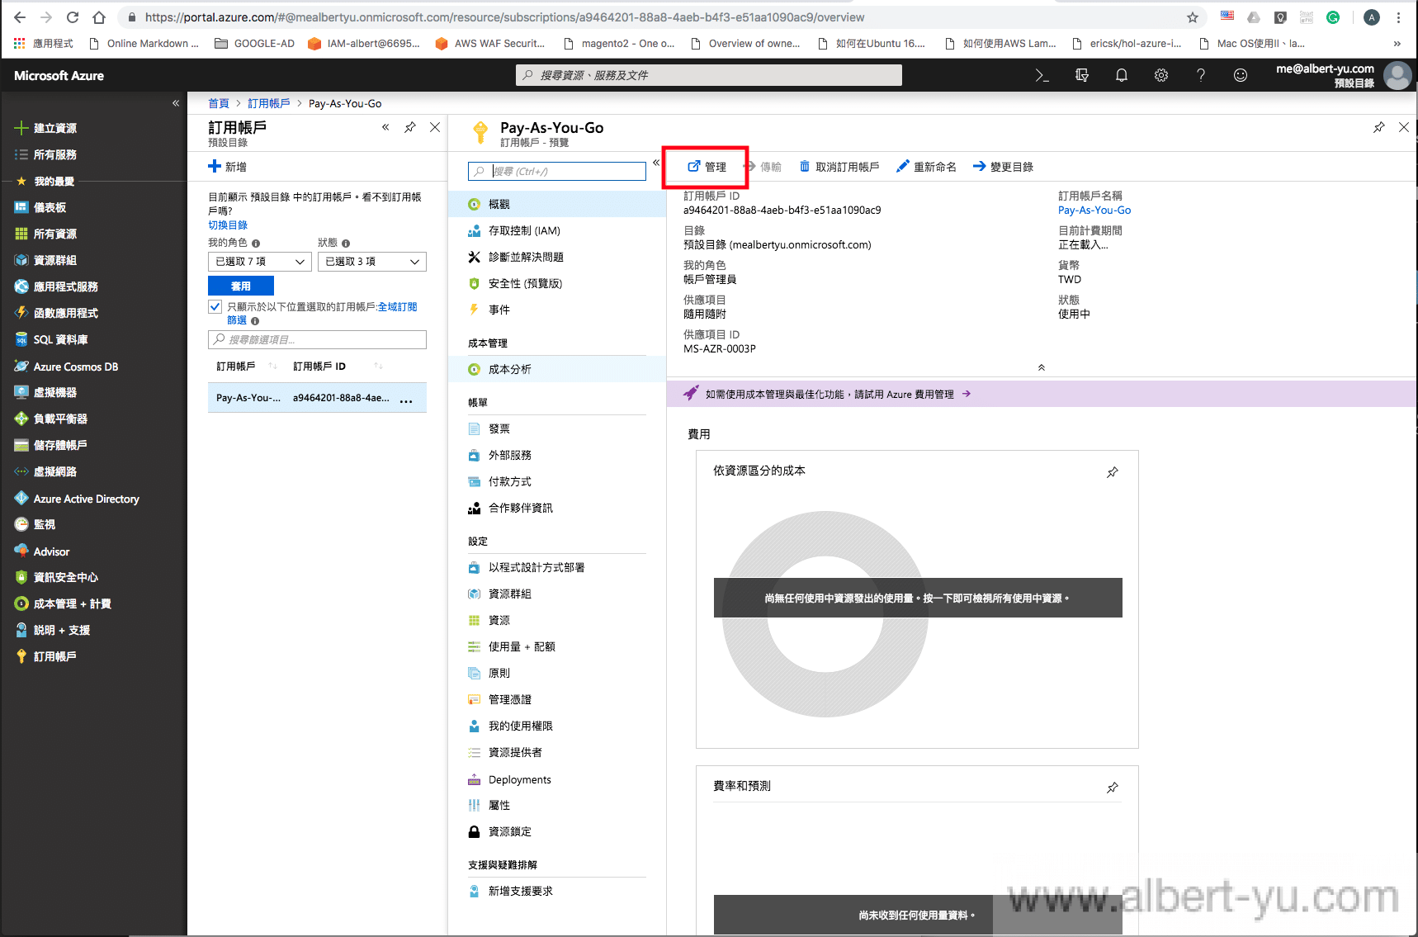The image size is (1418, 937).
Task: Open 我的角色 dropdown (已選取 7 項)
Action: [x=260, y=262]
